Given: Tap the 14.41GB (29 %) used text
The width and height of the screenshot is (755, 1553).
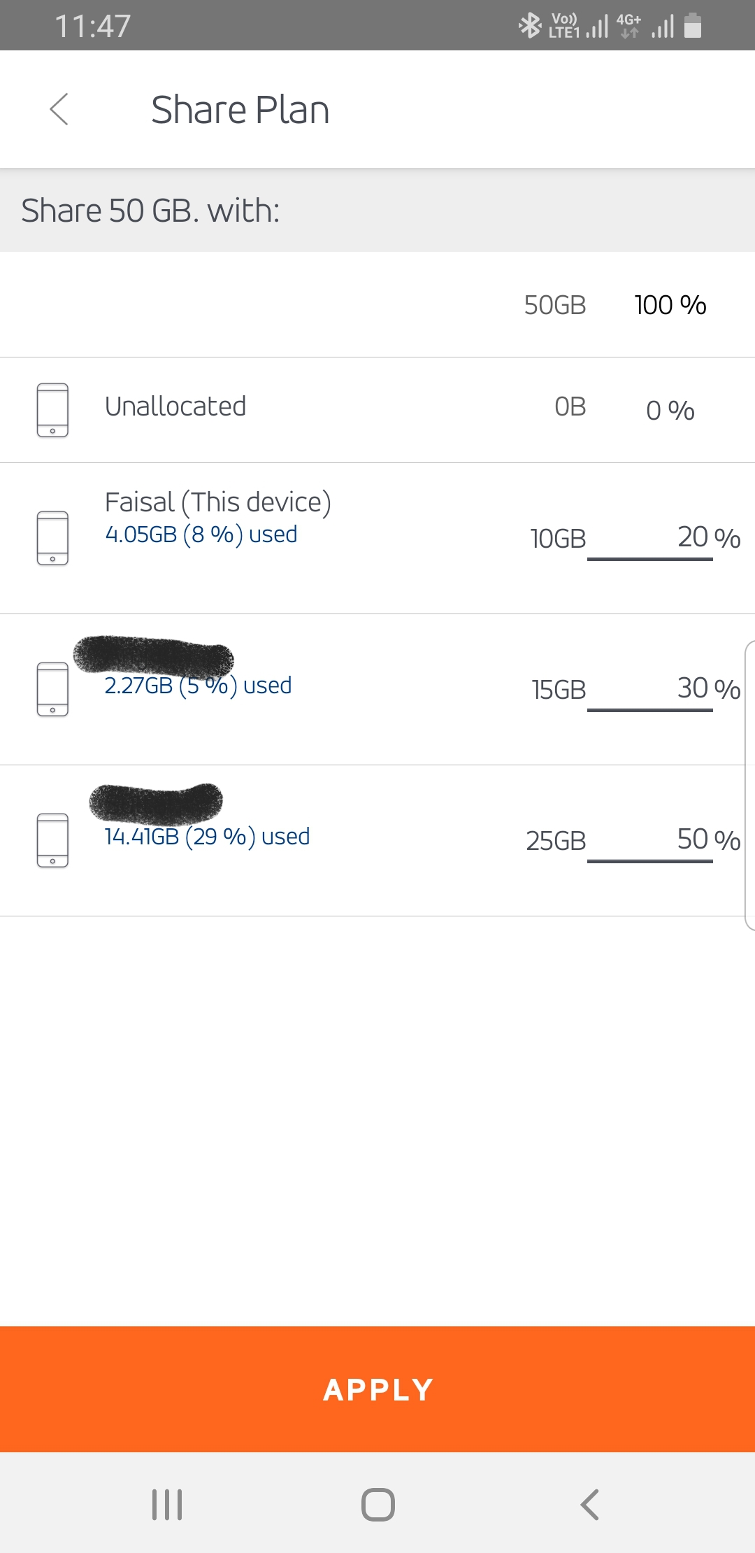Looking at the screenshot, I should (207, 837).
